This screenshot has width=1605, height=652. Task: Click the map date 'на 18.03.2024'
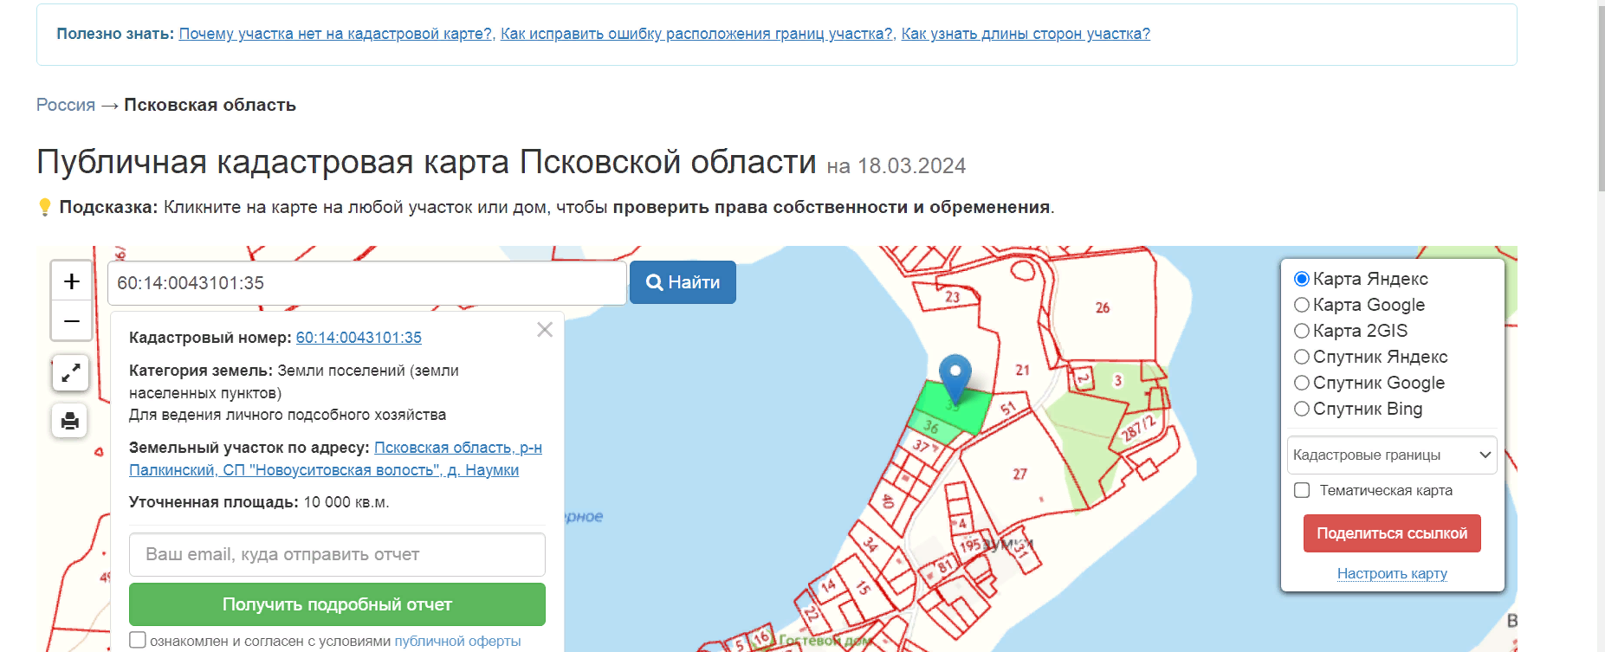point(896,166)
